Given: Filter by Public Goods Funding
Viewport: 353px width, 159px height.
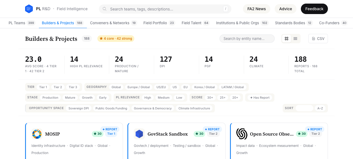Looking at the screenshot, I should [x=111, y=108].
